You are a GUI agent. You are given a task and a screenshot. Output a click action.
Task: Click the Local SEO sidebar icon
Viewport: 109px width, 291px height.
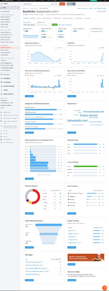(x=1, y=75)
